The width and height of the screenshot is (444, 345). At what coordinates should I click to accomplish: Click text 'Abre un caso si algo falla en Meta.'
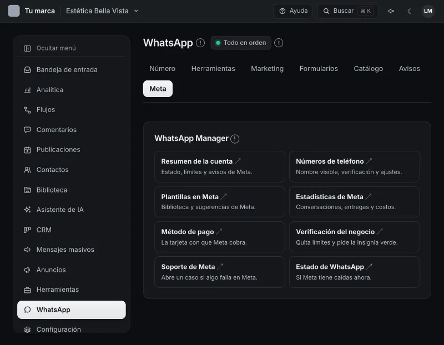pyautogui.click(x=209, y=278)
